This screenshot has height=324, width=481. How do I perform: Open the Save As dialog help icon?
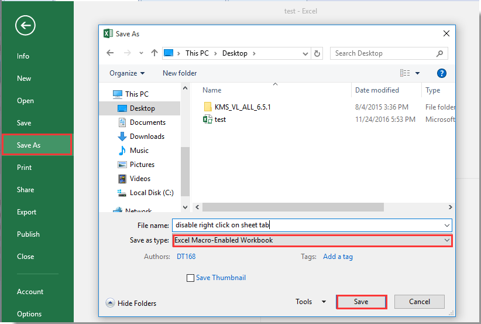point(442,73)
